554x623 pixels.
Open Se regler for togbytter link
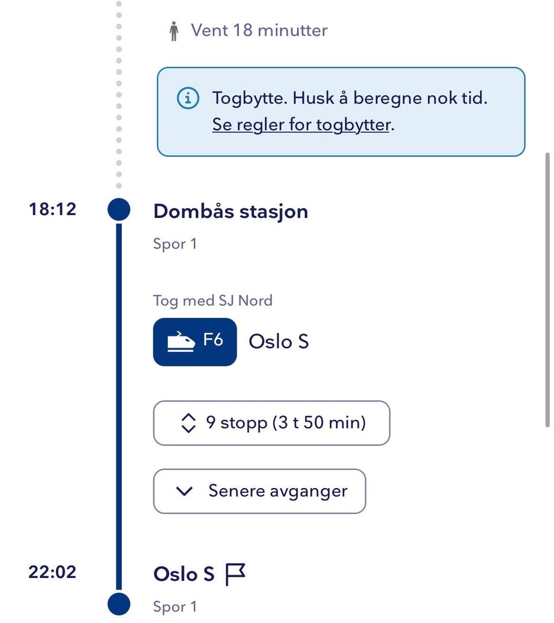point(301,125)
